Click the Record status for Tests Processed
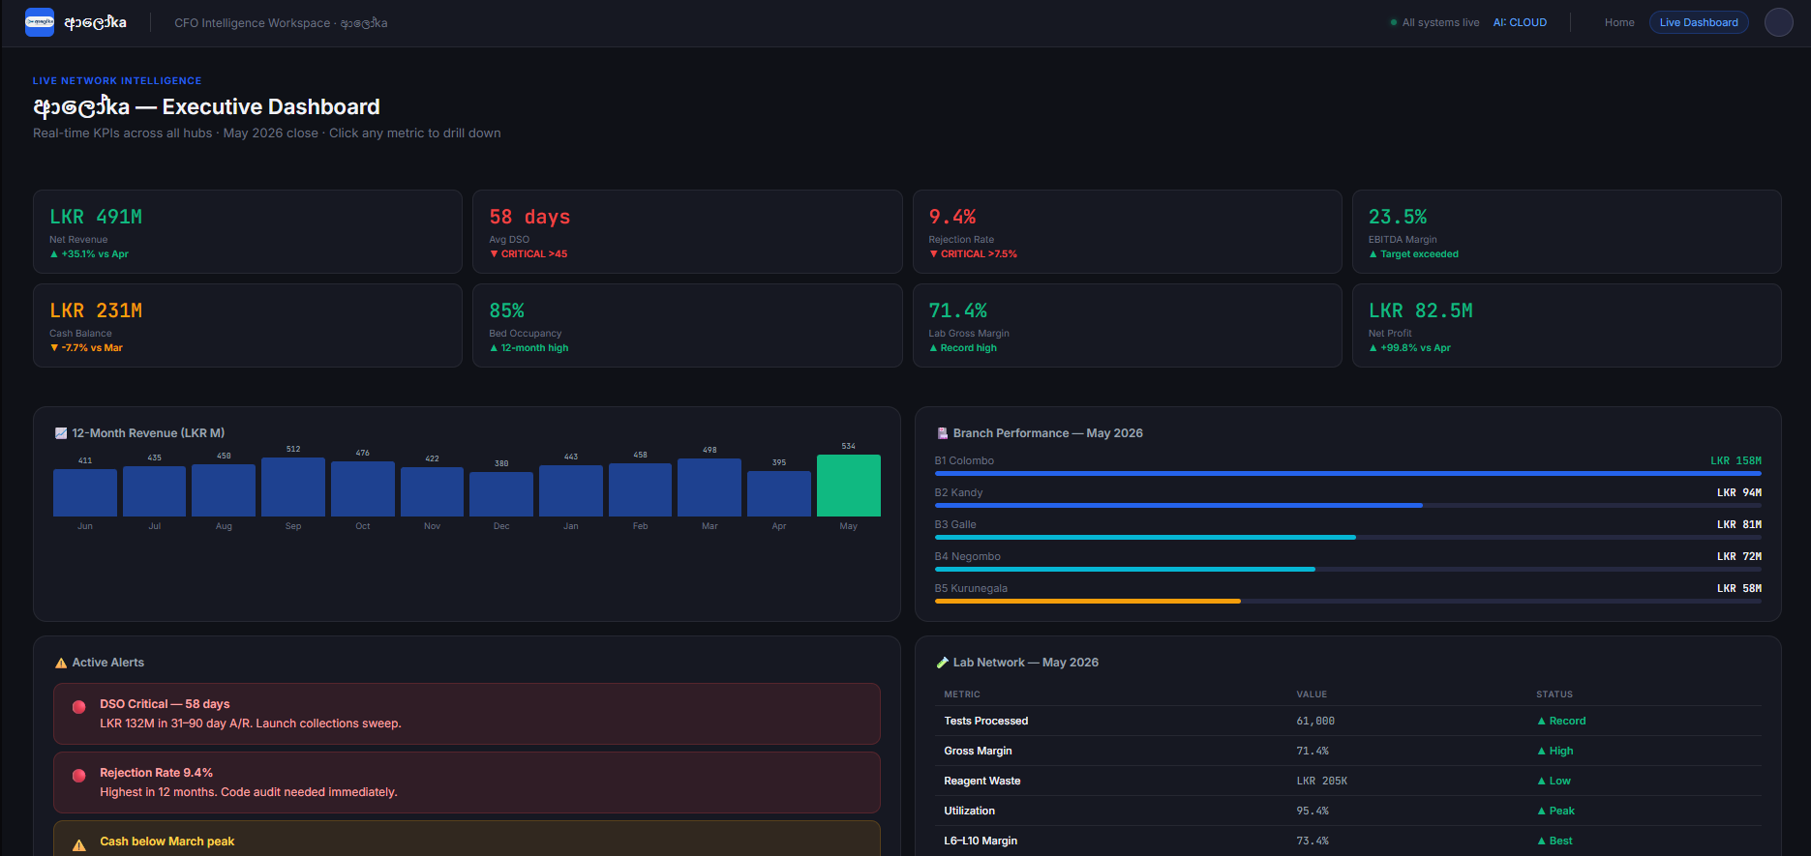The image size is (1811, 856). coord(1561,721)
